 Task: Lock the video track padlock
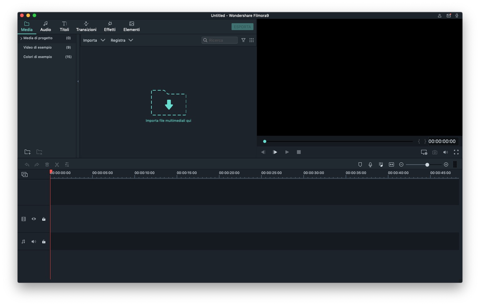point(44,219)
